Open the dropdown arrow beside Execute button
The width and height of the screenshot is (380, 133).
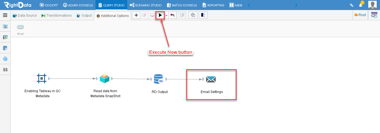(166, 16)
